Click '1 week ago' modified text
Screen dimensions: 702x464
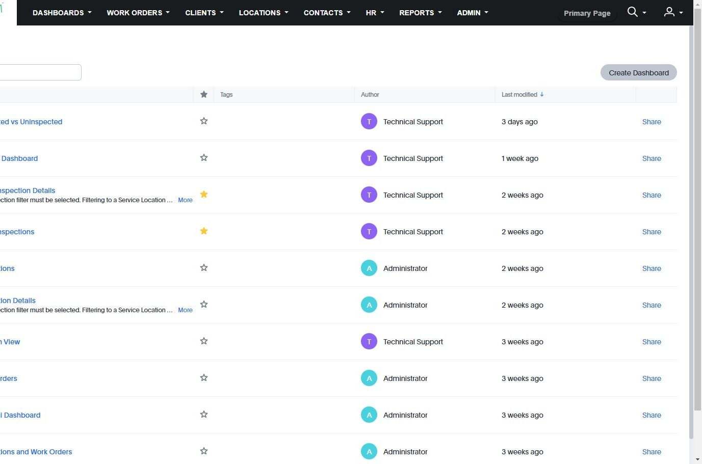pos(520,158)
